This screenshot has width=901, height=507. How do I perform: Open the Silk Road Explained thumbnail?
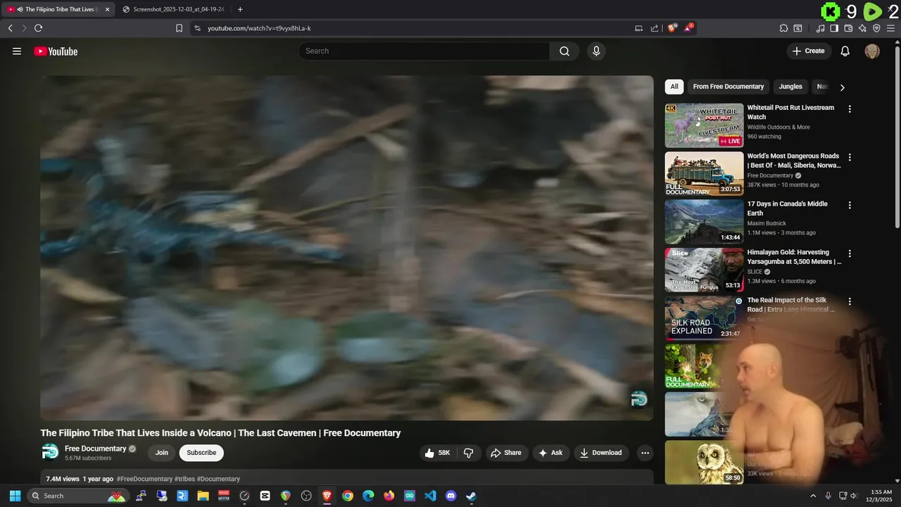(704, 318)
